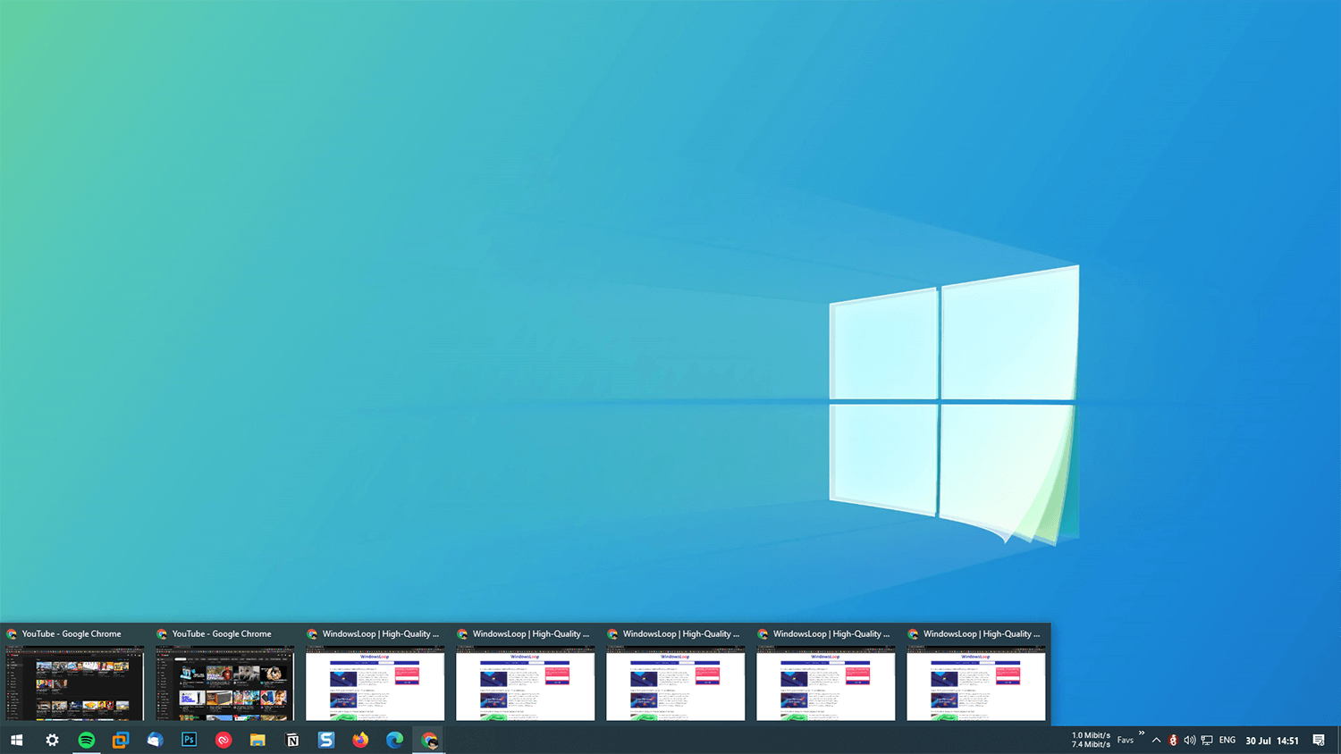The height and width of the screenshot is (754, 1341).
Task: Open the Thunderbird mail icon in taskbar
Action: pyautogui.click(x=155, y=740)
